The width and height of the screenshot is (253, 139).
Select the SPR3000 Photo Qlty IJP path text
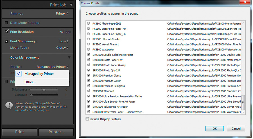pos(204,70)
